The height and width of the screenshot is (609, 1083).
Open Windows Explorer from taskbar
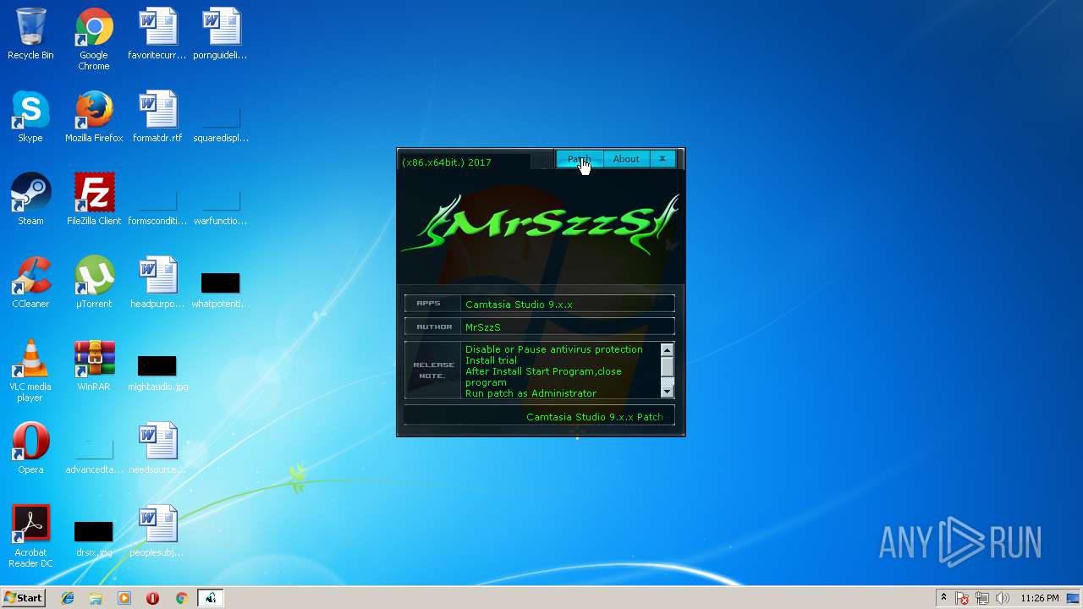(x=96, y=598)
